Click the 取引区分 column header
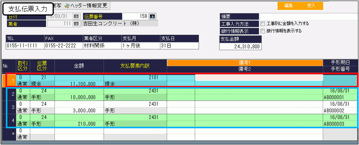This screenshot has height=145, width=359. coord(23,66)
